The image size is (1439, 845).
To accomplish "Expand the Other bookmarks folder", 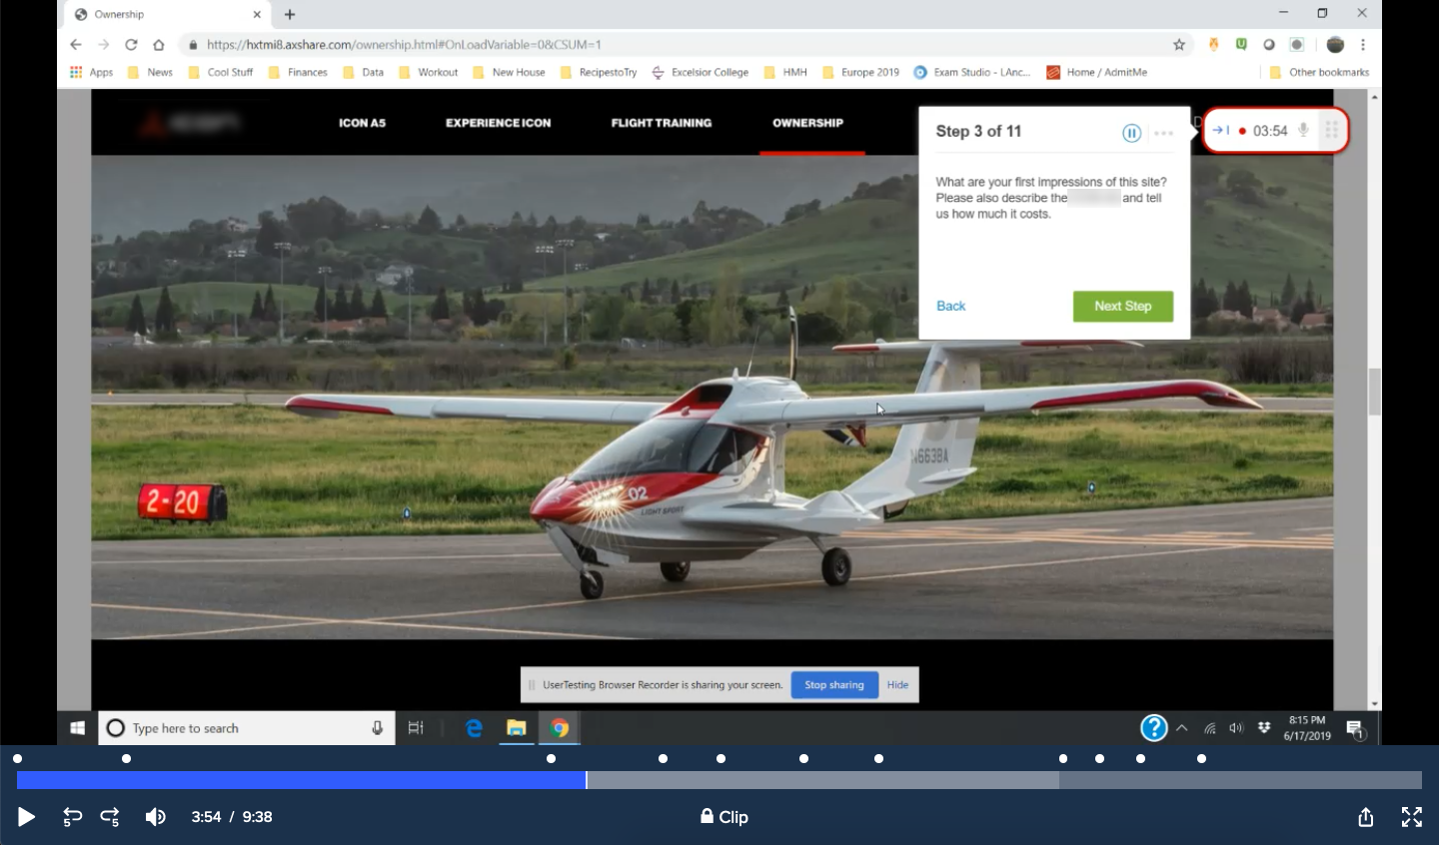I will [1320, 72].
